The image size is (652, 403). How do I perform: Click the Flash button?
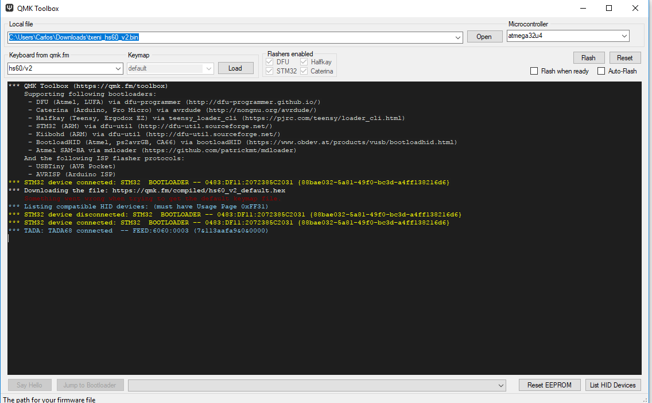click(x=588, y=58)
